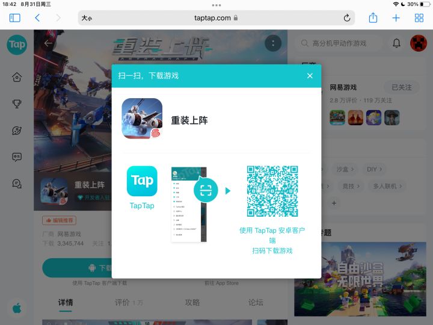Tap the taptap.com address field
The width and height of the screenshot is (433, 325).
216,18
